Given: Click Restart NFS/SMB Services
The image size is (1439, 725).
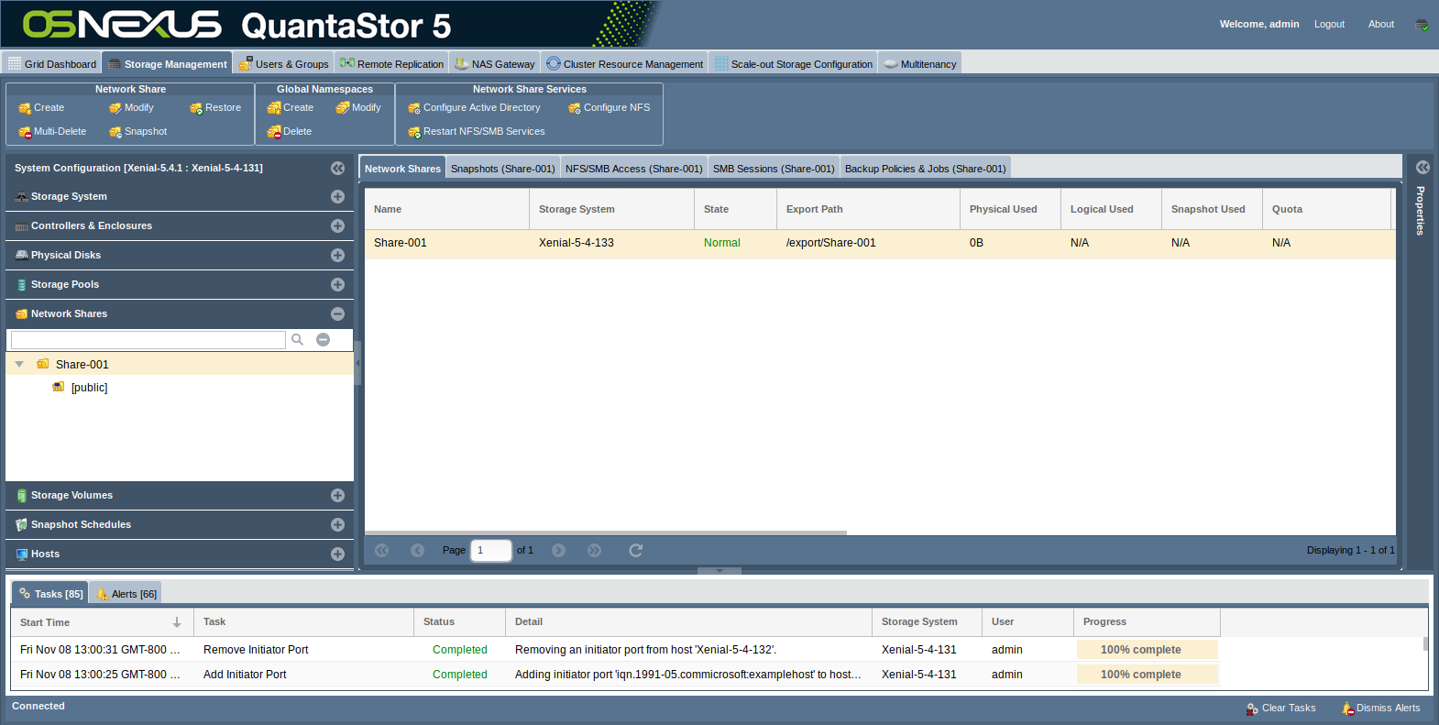Looking at the screenshot, I should point(477,132).
